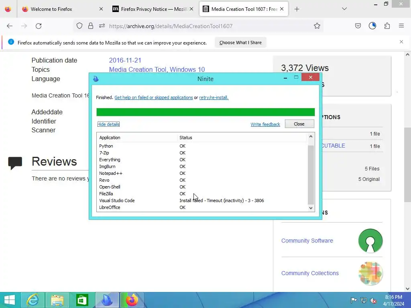This screenshot has width=411, height=308.
Task: Click the Choose What I Share button
Action: tap(240, 43)
